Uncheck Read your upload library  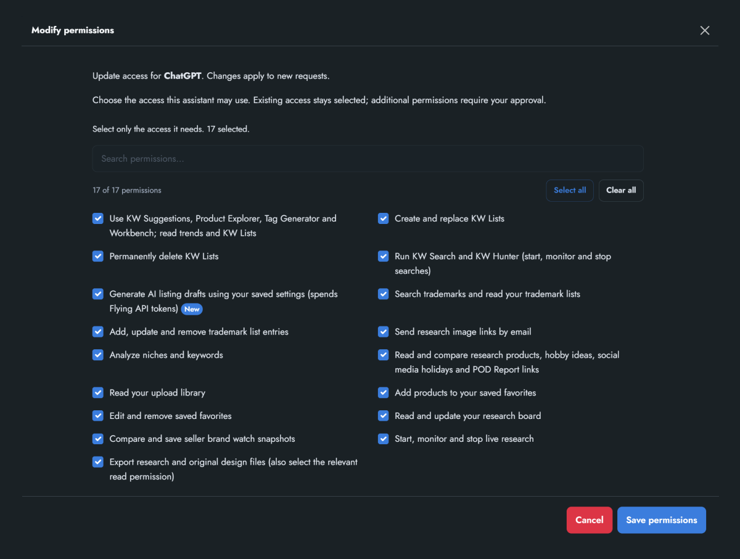tap(97, 392)
